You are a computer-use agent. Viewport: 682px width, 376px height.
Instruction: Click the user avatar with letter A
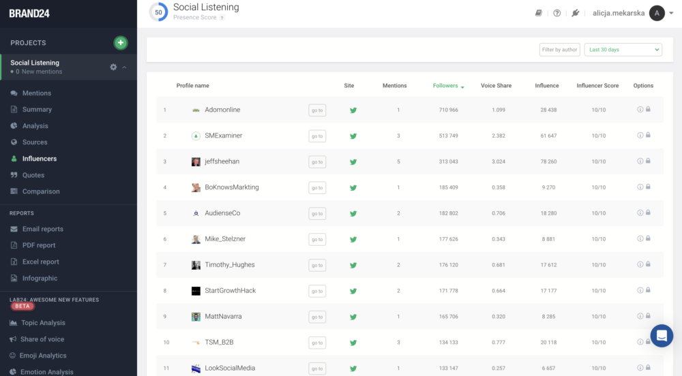coord(657,13)
